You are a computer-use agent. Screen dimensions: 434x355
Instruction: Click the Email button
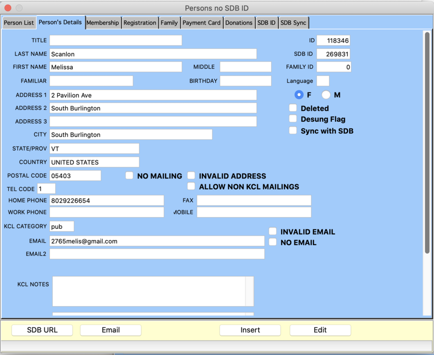pyautogui.click(x=110, y=330)
